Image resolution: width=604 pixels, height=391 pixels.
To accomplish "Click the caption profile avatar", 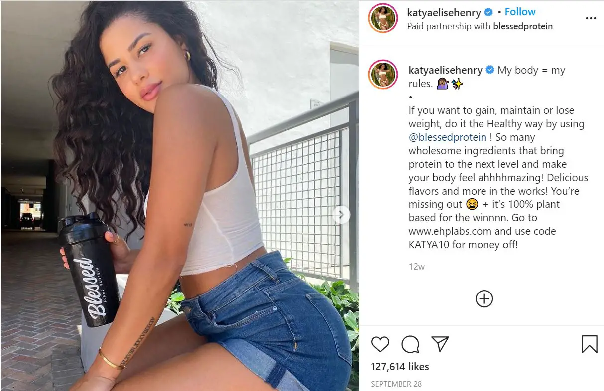I will pyautogui.click(x=383, y=74).
